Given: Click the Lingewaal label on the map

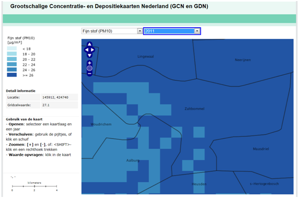Looking at the screenshot, I should (145, 56).
